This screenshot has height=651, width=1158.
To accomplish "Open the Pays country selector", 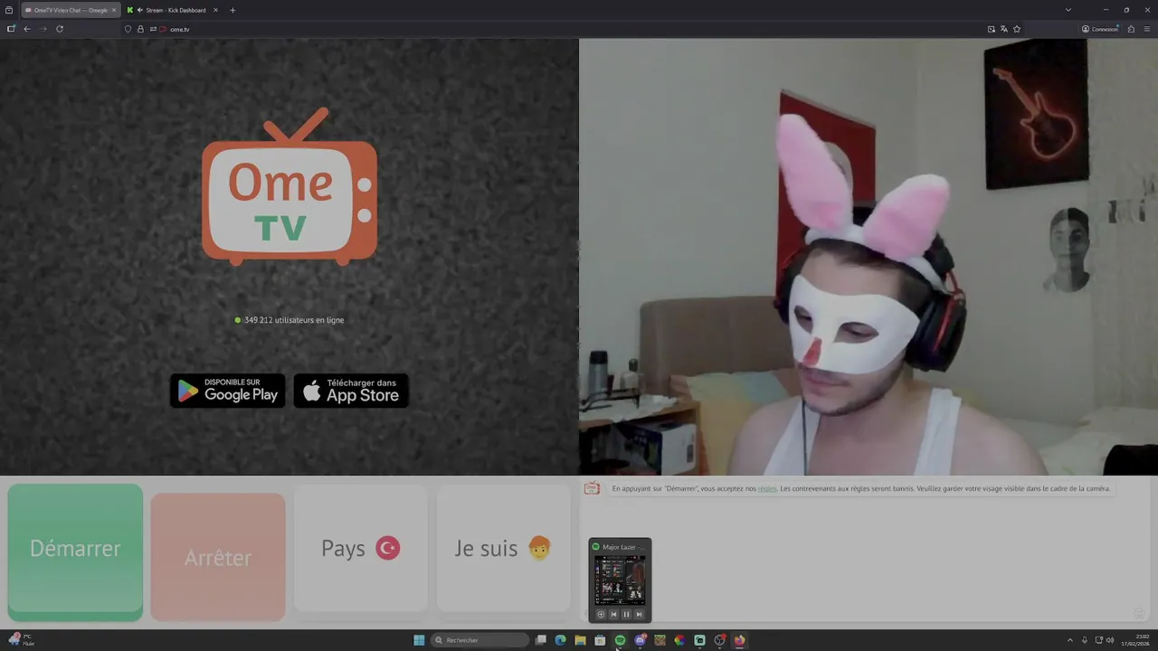I will click(360, 548).
